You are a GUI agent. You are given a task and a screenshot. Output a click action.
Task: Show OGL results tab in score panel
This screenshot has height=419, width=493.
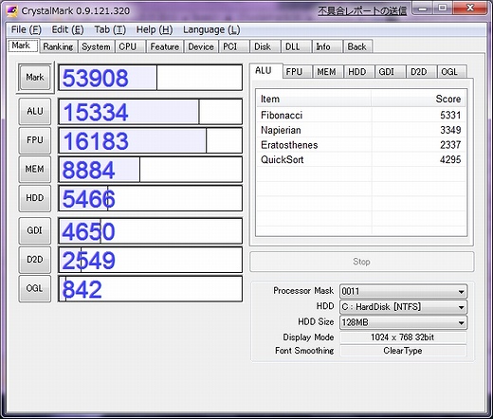click(x=451, y=72)
